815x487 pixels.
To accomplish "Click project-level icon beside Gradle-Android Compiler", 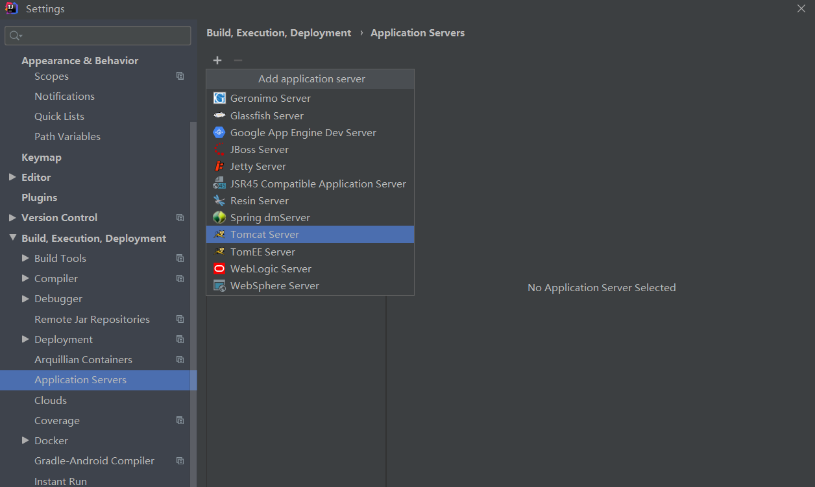I will 180,461.
